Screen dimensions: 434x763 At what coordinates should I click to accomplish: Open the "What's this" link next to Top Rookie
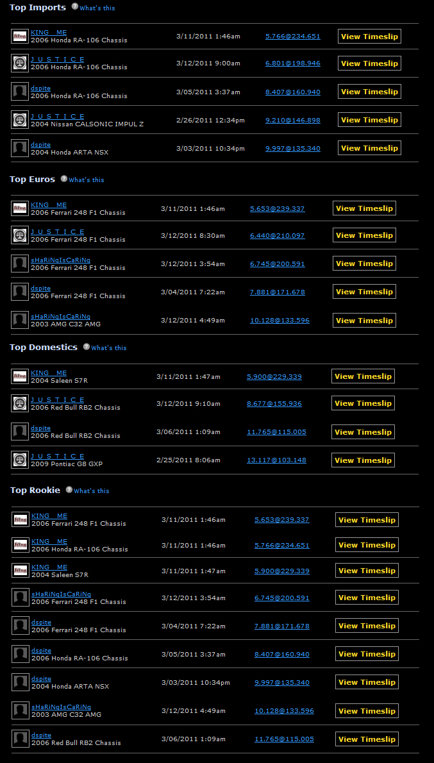tap(92, 491)
